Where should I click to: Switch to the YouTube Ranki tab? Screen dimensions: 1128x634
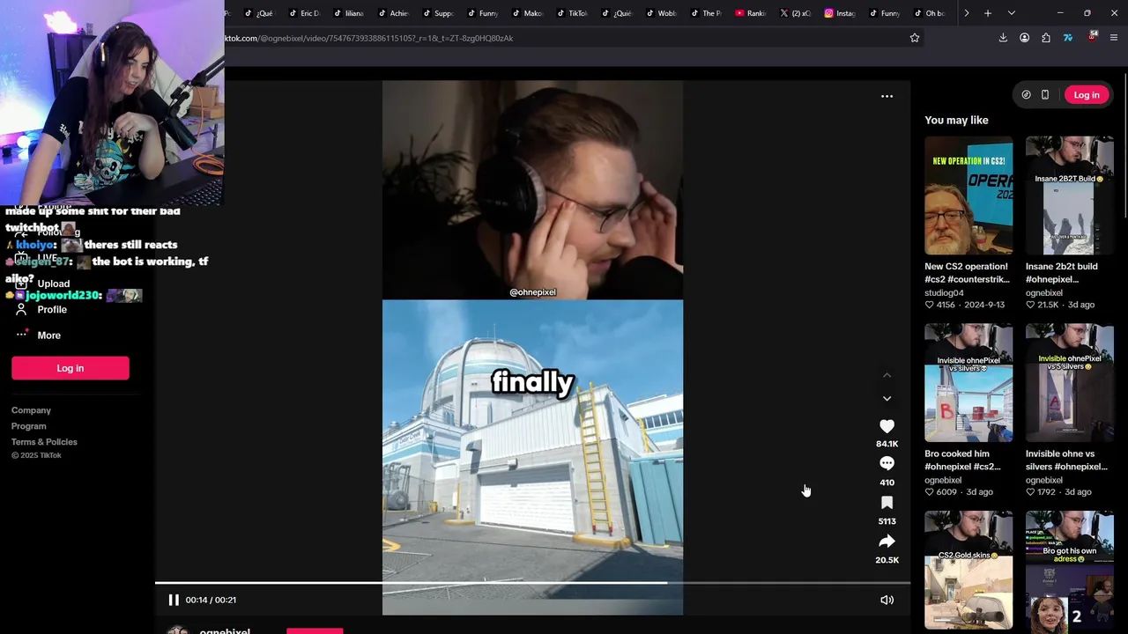752,13
